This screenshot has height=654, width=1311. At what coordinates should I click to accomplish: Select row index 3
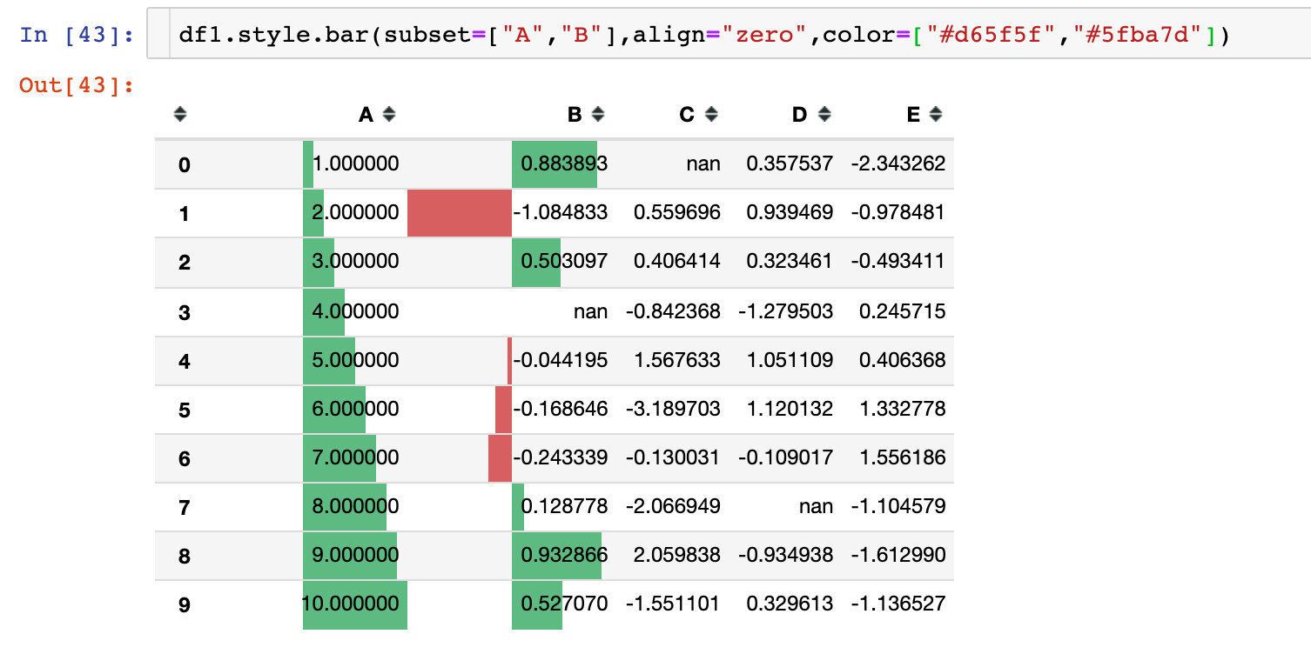click(x=184, y=311)
